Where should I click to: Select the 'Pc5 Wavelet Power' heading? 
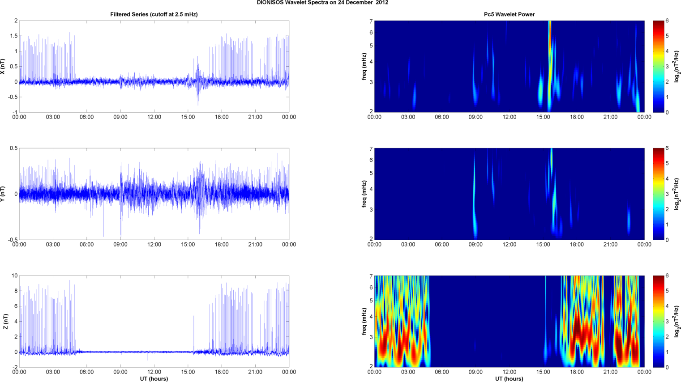tap(509, 14)
